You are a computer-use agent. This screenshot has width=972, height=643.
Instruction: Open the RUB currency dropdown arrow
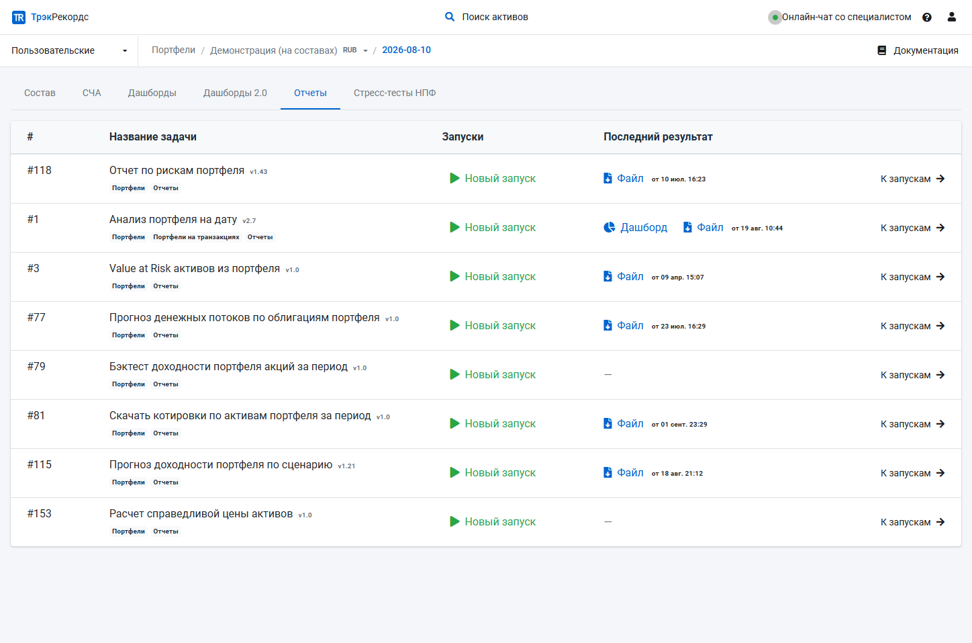[365, 50]
